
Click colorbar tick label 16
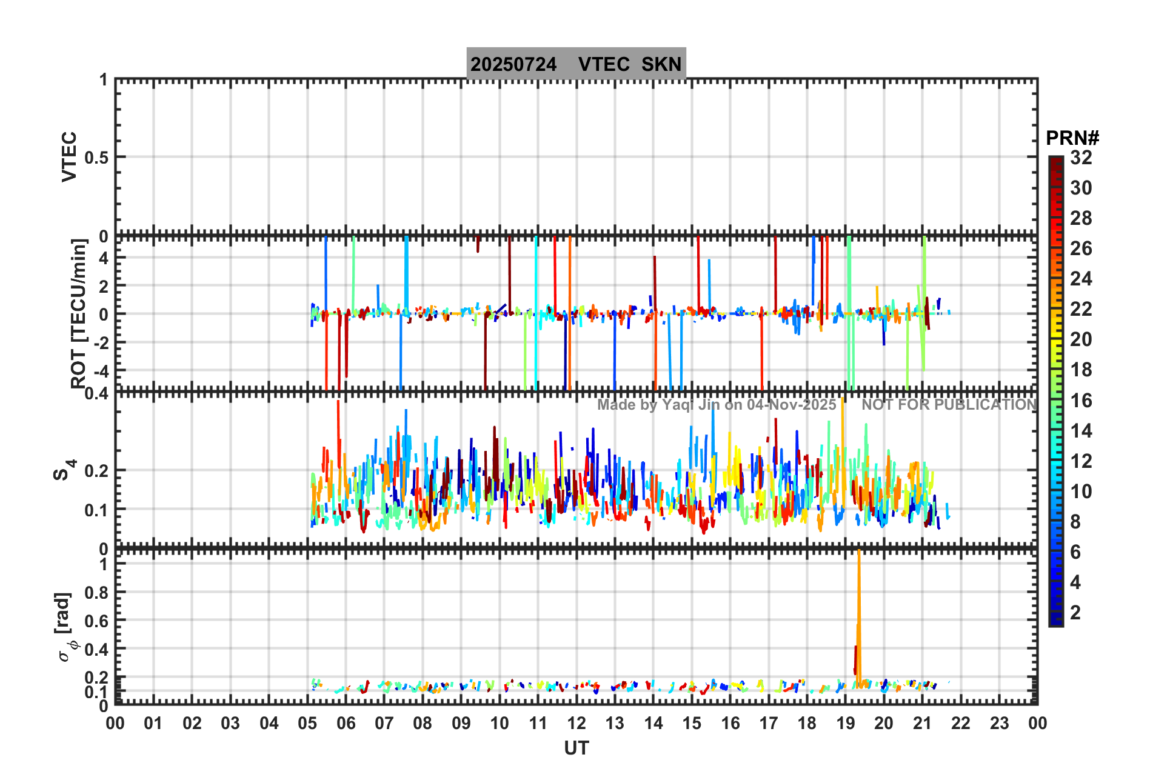point(1081,401)
